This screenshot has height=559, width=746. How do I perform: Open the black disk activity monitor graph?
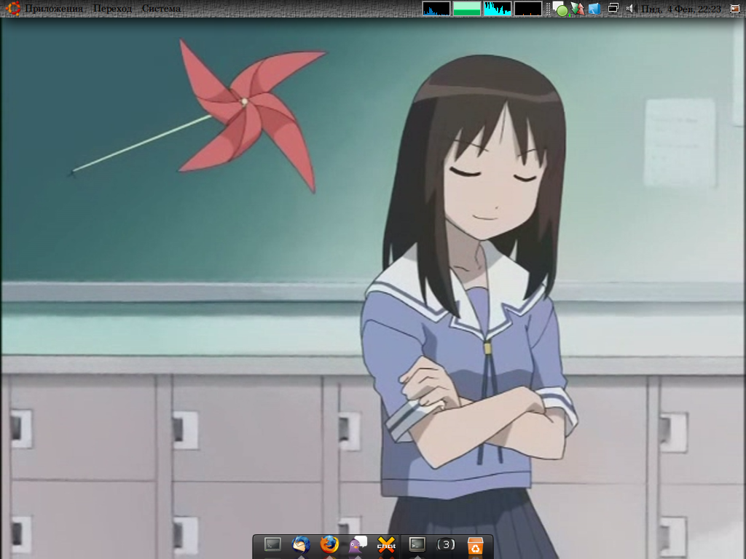[528, 9]
